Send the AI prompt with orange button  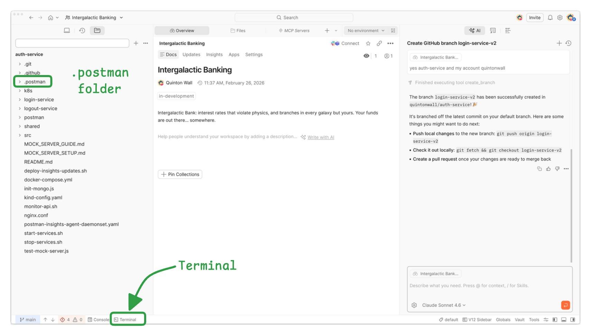(x=565, y=305)
